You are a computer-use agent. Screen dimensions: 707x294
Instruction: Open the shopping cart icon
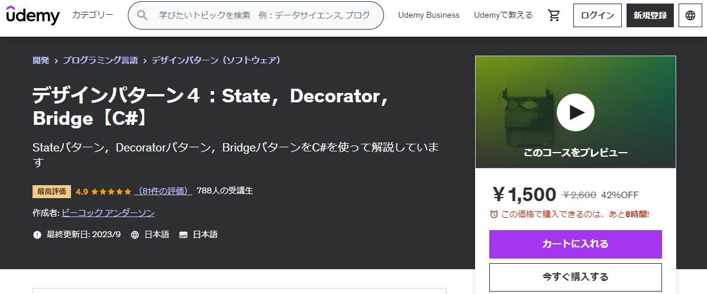554,15
